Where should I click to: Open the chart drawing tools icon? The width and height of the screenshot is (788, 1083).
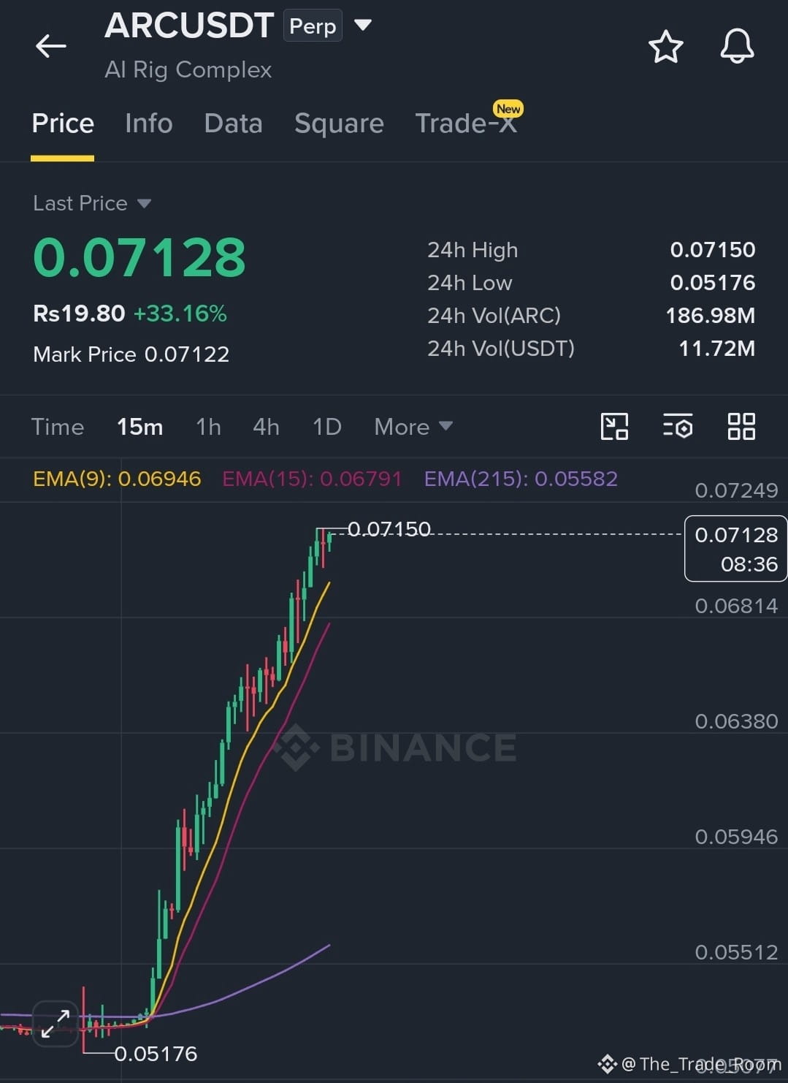point(614,427)
